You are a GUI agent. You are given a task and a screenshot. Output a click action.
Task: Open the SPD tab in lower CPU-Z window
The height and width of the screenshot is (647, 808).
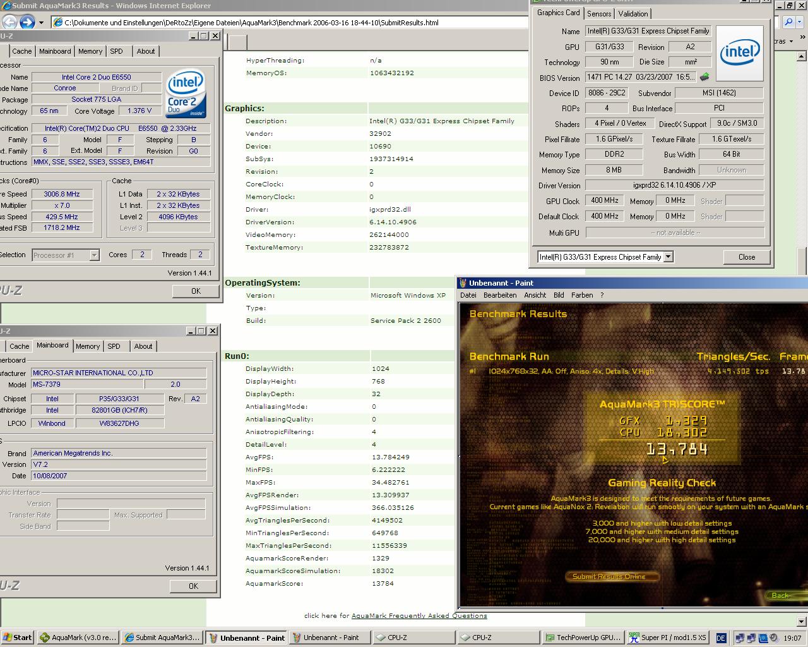pos(114,346)
